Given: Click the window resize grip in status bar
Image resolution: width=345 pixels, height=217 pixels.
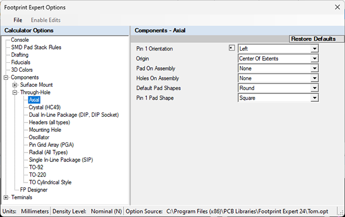Looking at the screenshot, I should pos(341,213).
